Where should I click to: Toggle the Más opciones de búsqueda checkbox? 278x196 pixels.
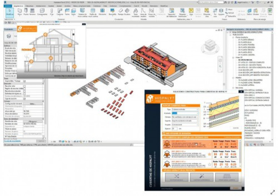pyautogui.click(x=164, y=133)
